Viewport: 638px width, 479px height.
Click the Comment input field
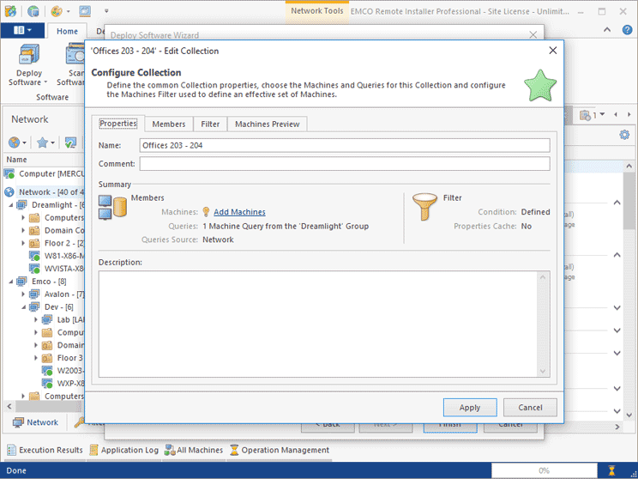(x=344, y=164)
